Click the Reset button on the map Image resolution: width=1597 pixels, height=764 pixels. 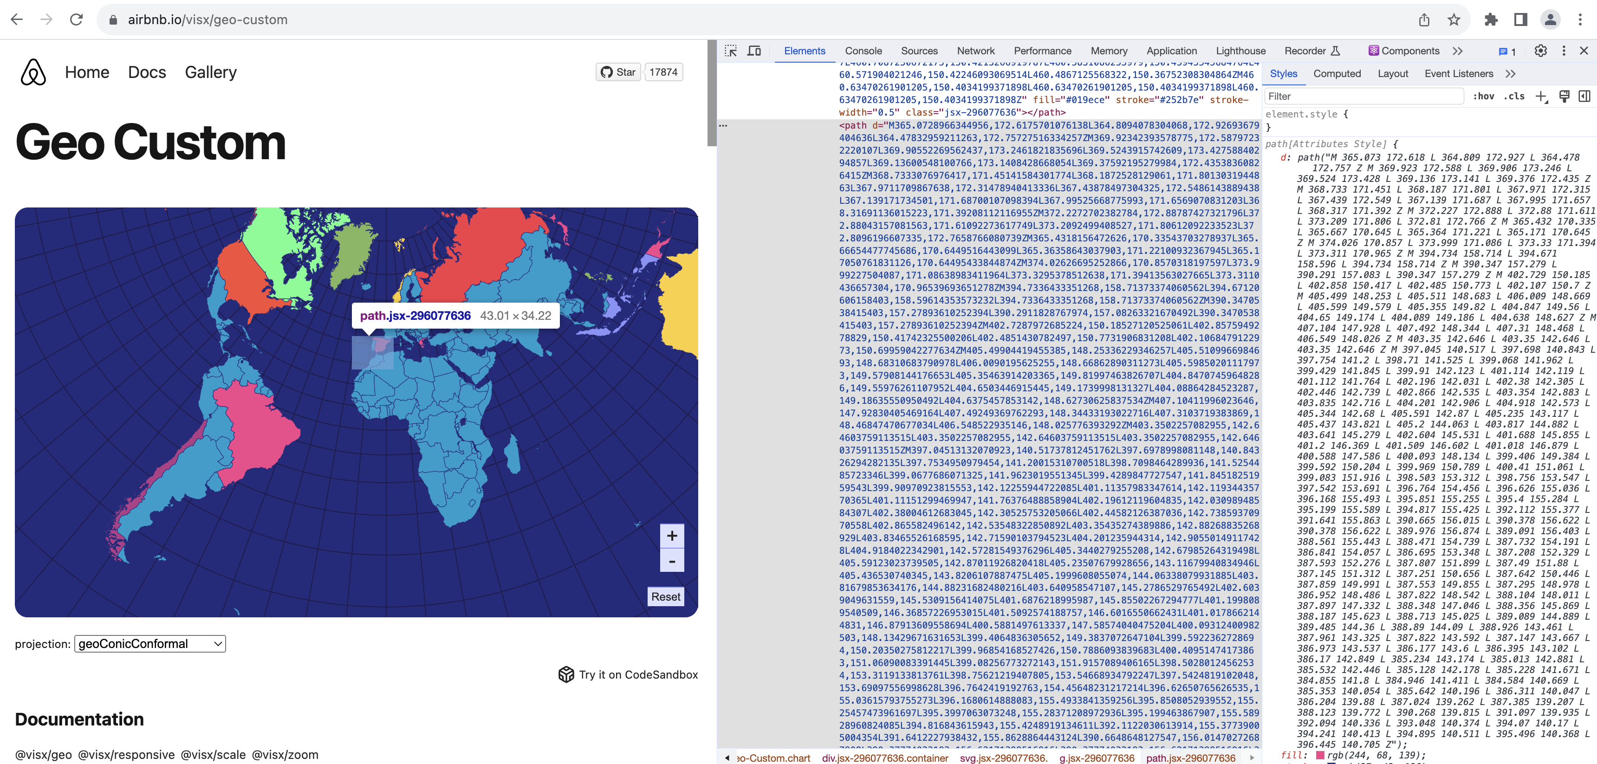tap(665, 596)
